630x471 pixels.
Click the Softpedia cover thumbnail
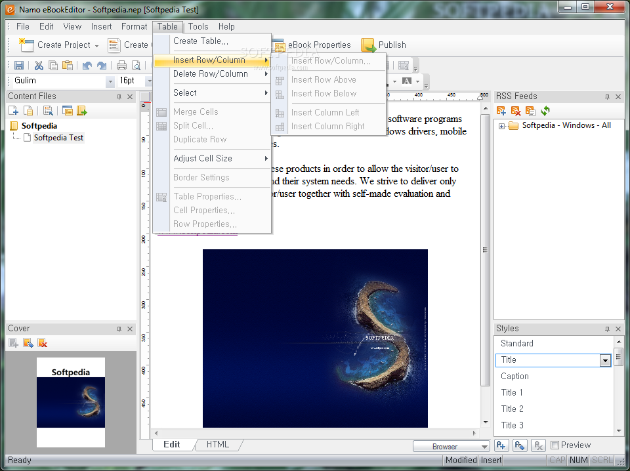(x=71, y=402)
